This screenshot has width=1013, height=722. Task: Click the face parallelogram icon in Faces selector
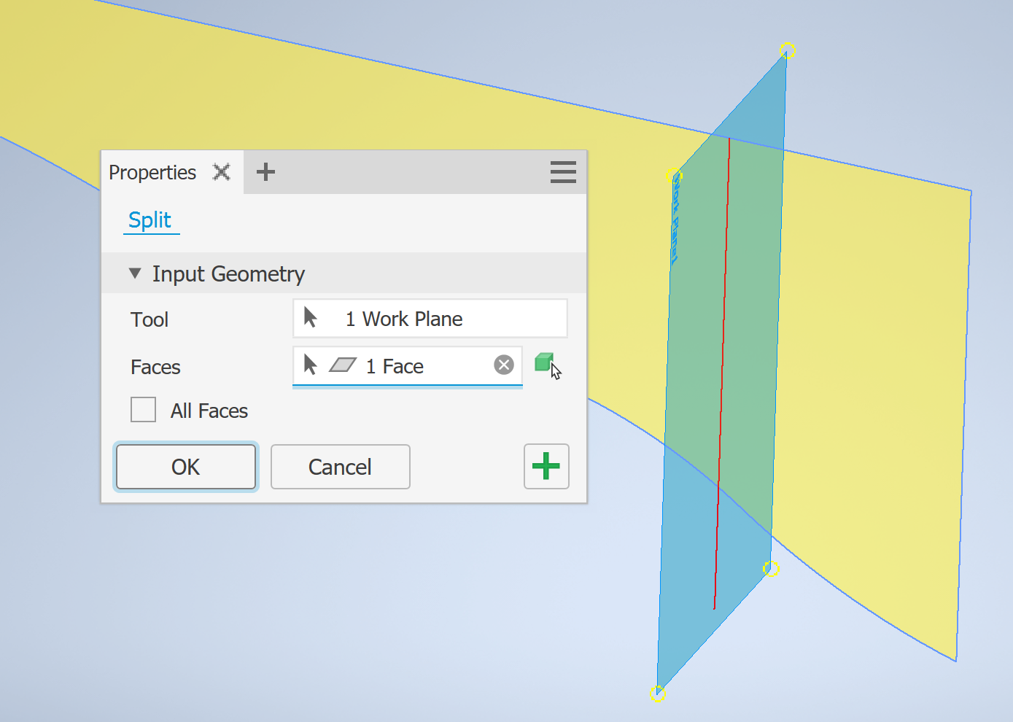click(x=343, y=365)
